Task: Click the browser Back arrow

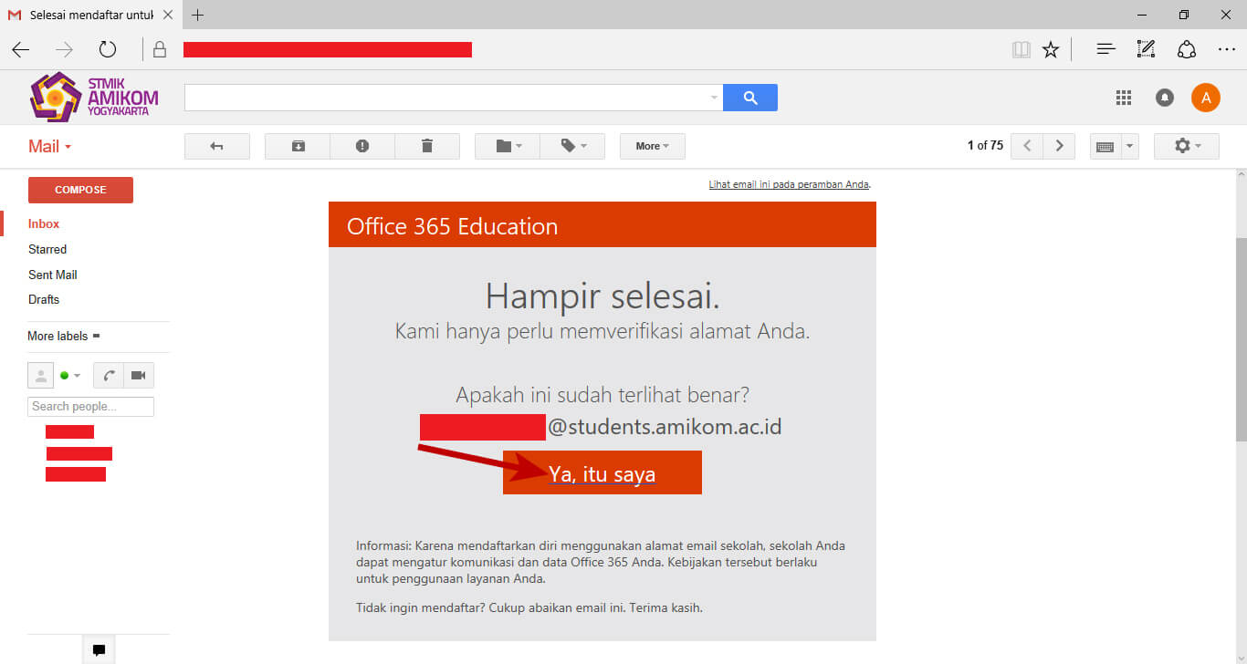Action: pos(20,49)
